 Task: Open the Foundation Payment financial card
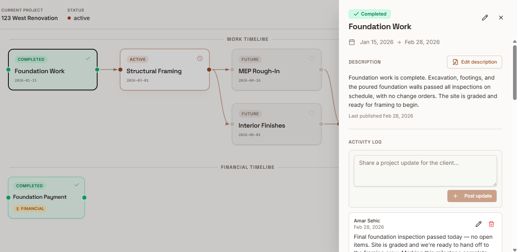point(46,198)
